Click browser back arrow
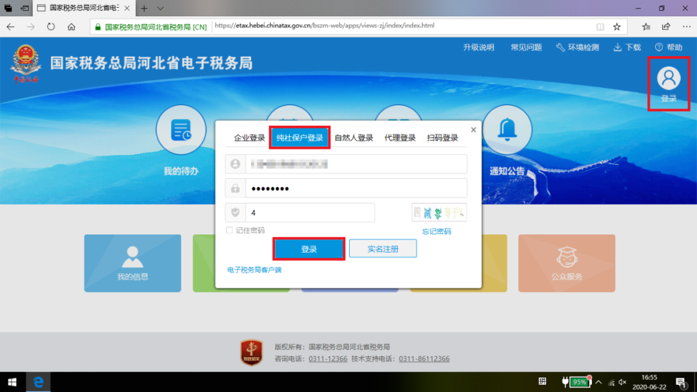697x392 pixels. 11,26
